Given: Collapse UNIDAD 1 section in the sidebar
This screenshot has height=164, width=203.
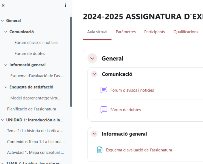Looking at the screenshot, I should click(2, 120).
